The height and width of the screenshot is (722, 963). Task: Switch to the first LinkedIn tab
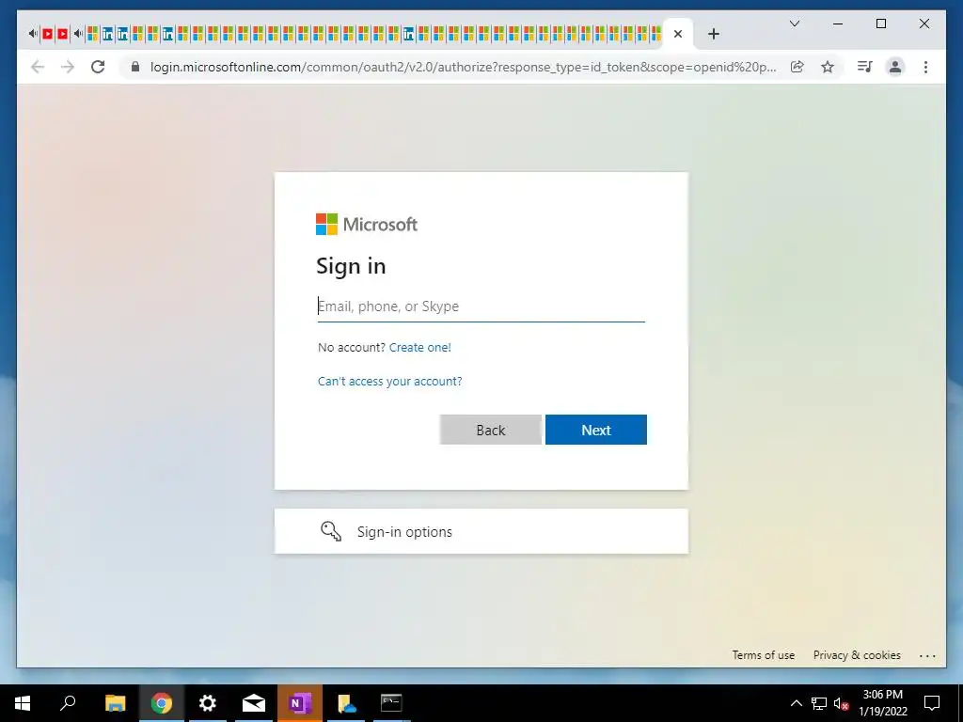click(107, 34)
